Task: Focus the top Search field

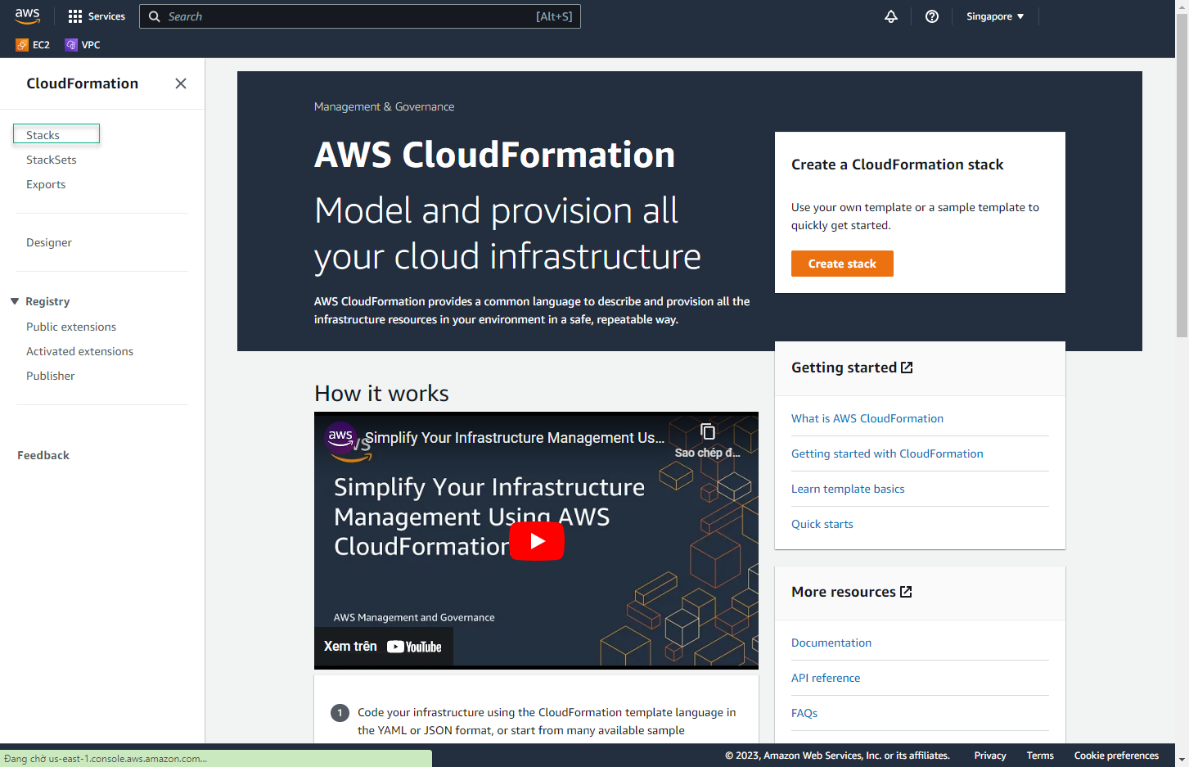Action: click(360, 16)
